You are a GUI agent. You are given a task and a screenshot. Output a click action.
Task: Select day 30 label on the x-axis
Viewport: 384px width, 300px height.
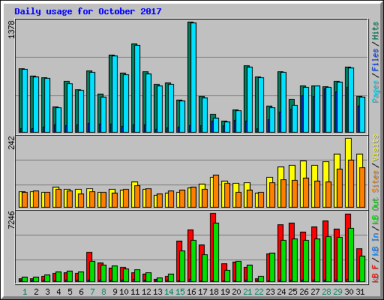click(x=349, y=292)
